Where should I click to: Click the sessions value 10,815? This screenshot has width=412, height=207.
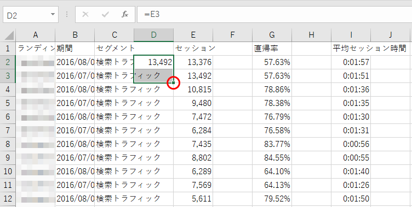click(193, 90)
